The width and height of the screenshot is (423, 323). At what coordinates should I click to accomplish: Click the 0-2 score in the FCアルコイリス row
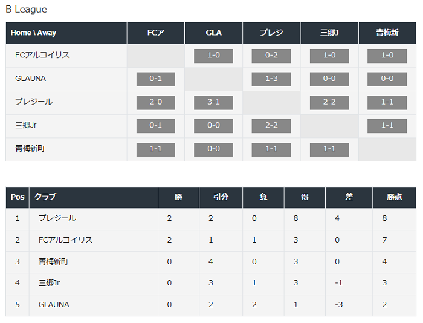pos(271,56)
